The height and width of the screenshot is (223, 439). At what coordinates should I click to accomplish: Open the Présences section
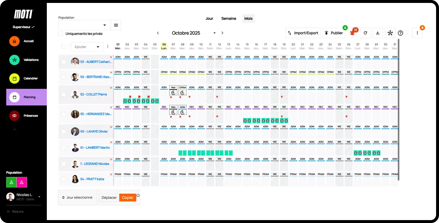[x=23, y=116]
